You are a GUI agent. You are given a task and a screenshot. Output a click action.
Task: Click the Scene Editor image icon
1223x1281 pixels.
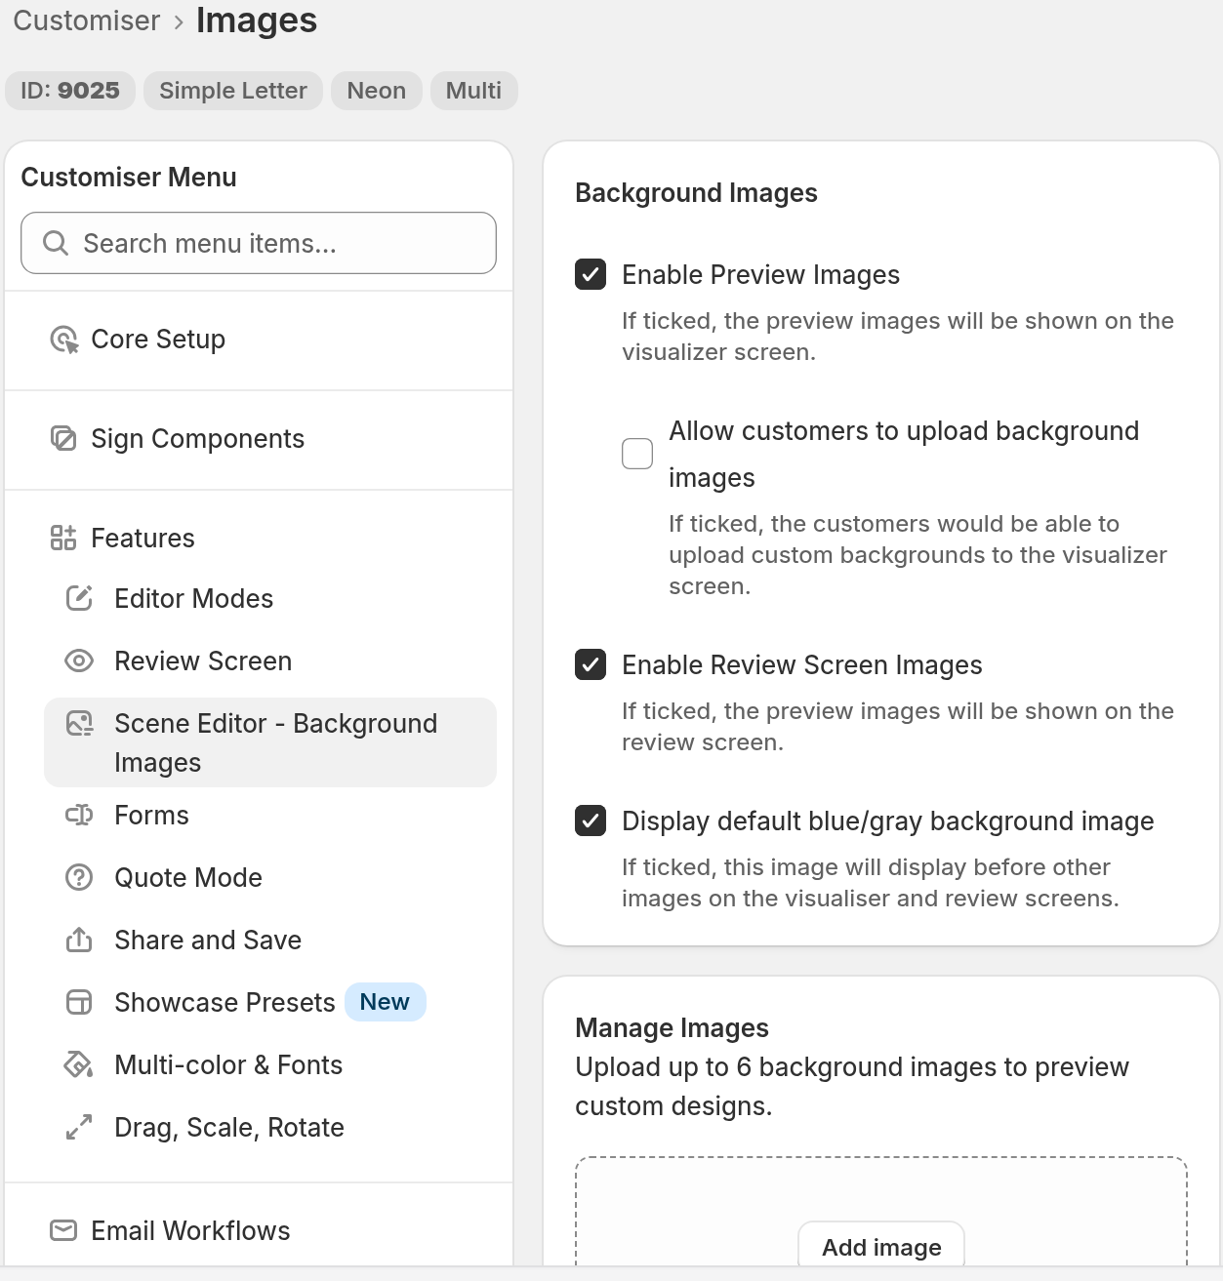tap(79, 724)
